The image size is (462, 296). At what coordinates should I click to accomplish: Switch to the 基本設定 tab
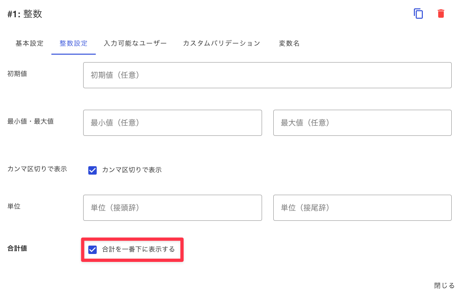click(29, 43)
